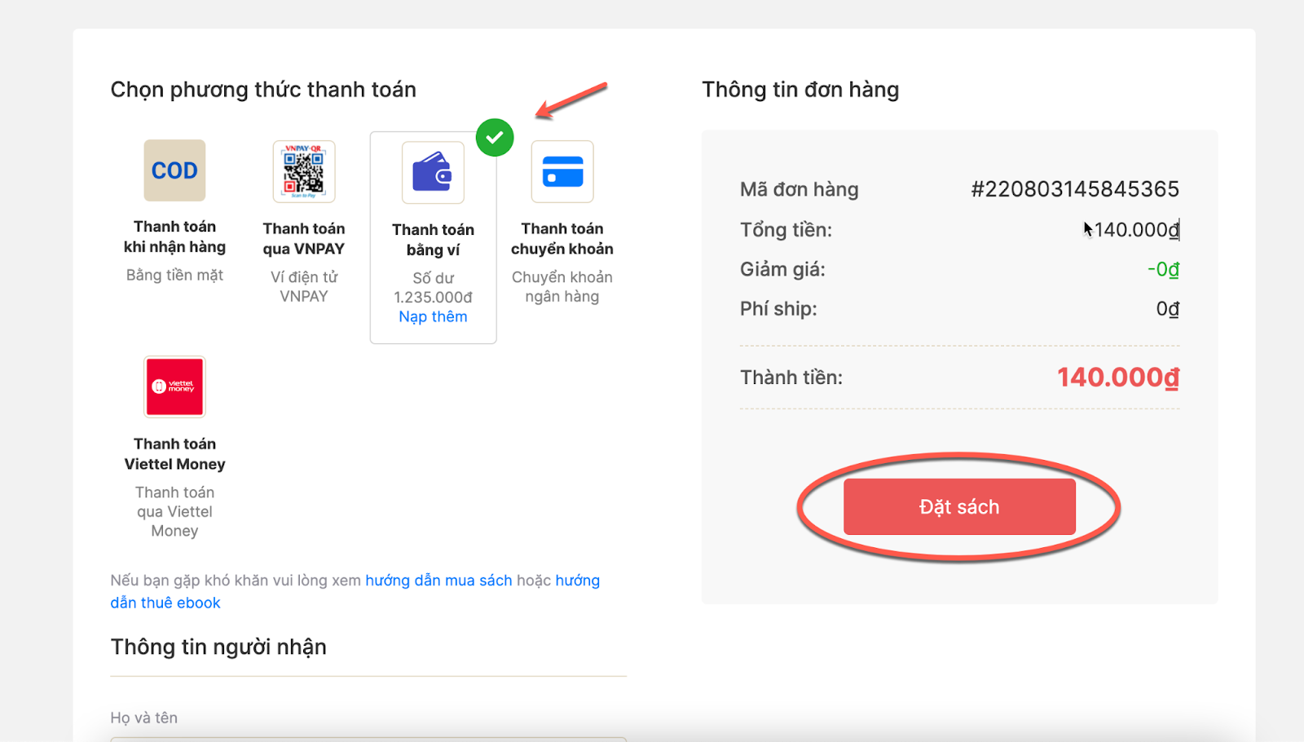Click the 'Tổng tiền' 140.000đ amount
Image resolution: width=1304 pixels, height=742 pixels.
coord(1136,230)
